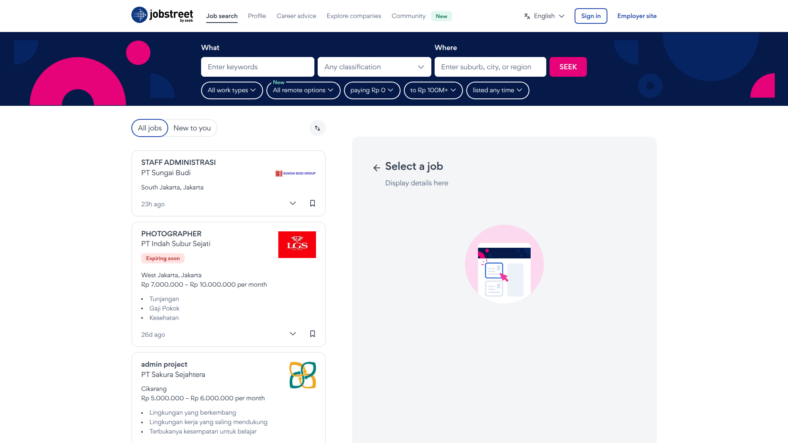Open the English language dropdown
This screenshot has height=443, width=788.
click(x=544, y=16)
